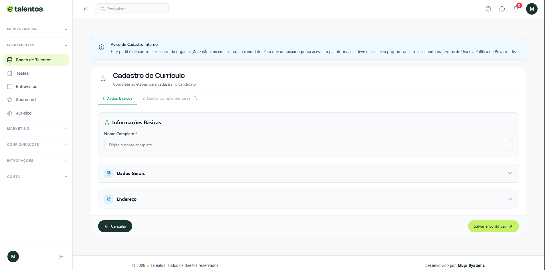Image resolution: width=545 pixels, height=270 pixels.
Task: Expand the Endereço section
Action: pyautogui.click(x=308, y=199)
